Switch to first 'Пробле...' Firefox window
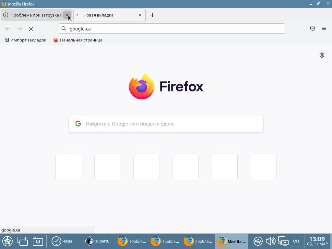 pyautogui.click(x=132, y=241)
